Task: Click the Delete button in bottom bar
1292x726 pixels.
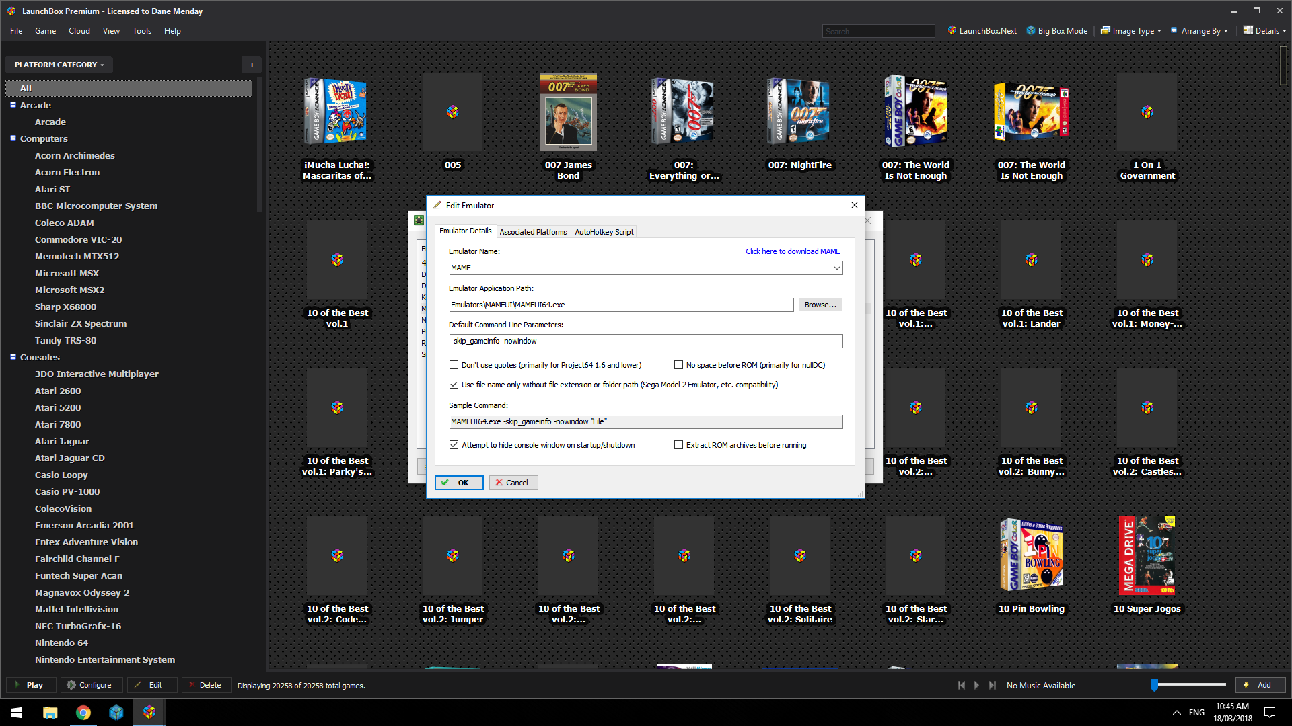Action: click(x=207, y=685)
